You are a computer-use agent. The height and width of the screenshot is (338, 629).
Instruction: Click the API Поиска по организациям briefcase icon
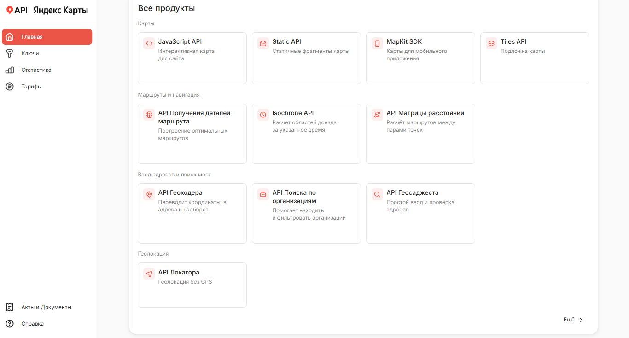click(x=263, y=194)
